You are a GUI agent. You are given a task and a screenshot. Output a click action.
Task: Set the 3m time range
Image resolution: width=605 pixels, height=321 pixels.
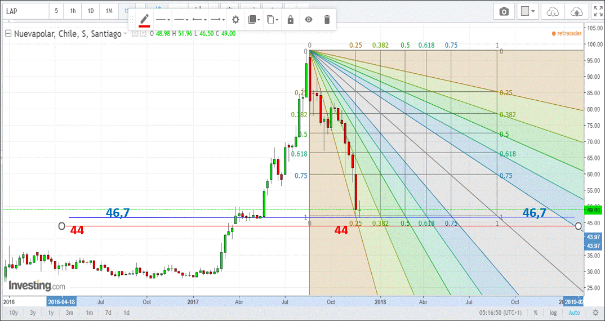[x=69, y=313]
